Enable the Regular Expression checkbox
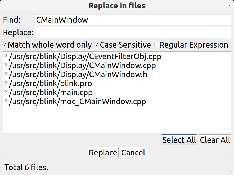Screen dimensions: 234x175 pos(156,45)
